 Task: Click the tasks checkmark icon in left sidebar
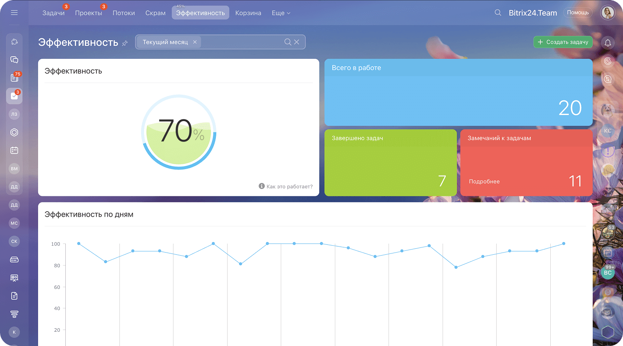coord(14,96)
